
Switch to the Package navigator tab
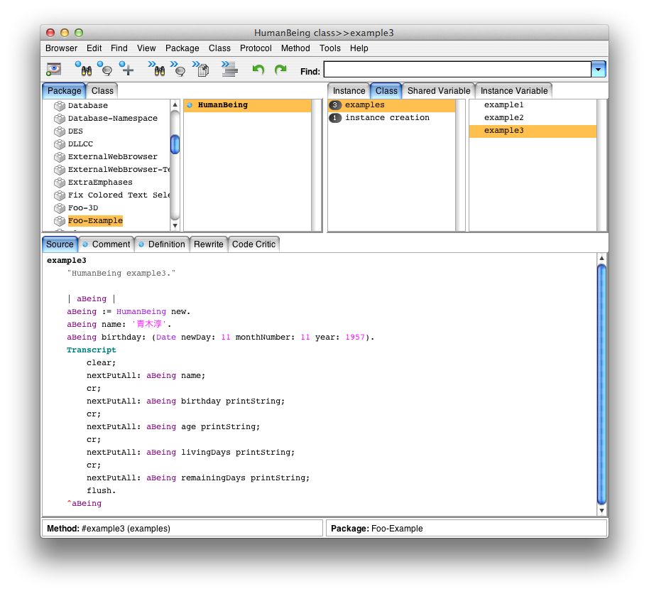64,91
